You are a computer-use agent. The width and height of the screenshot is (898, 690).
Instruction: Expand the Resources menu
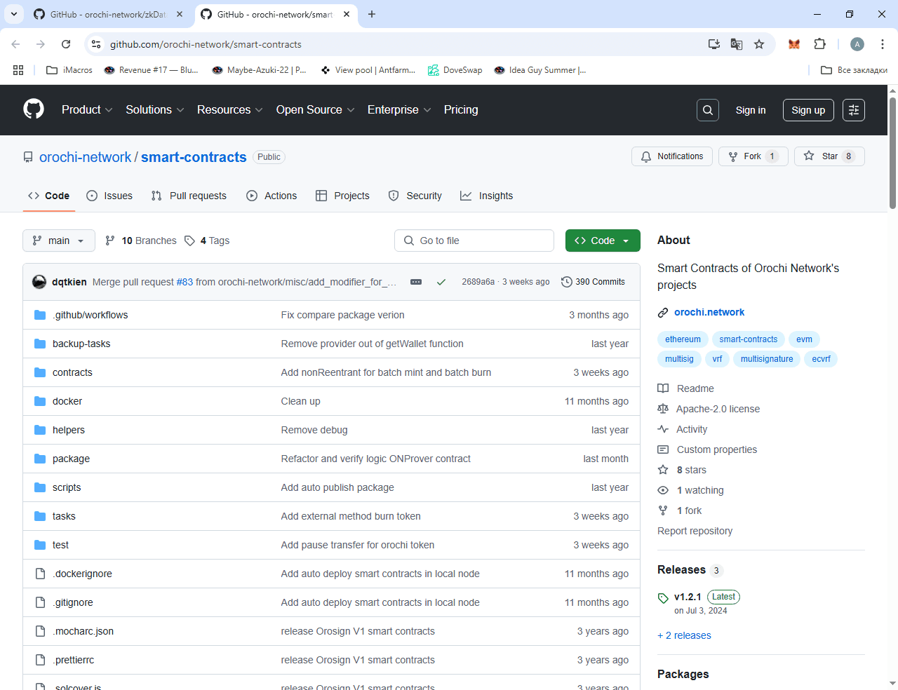pos(230,110)
